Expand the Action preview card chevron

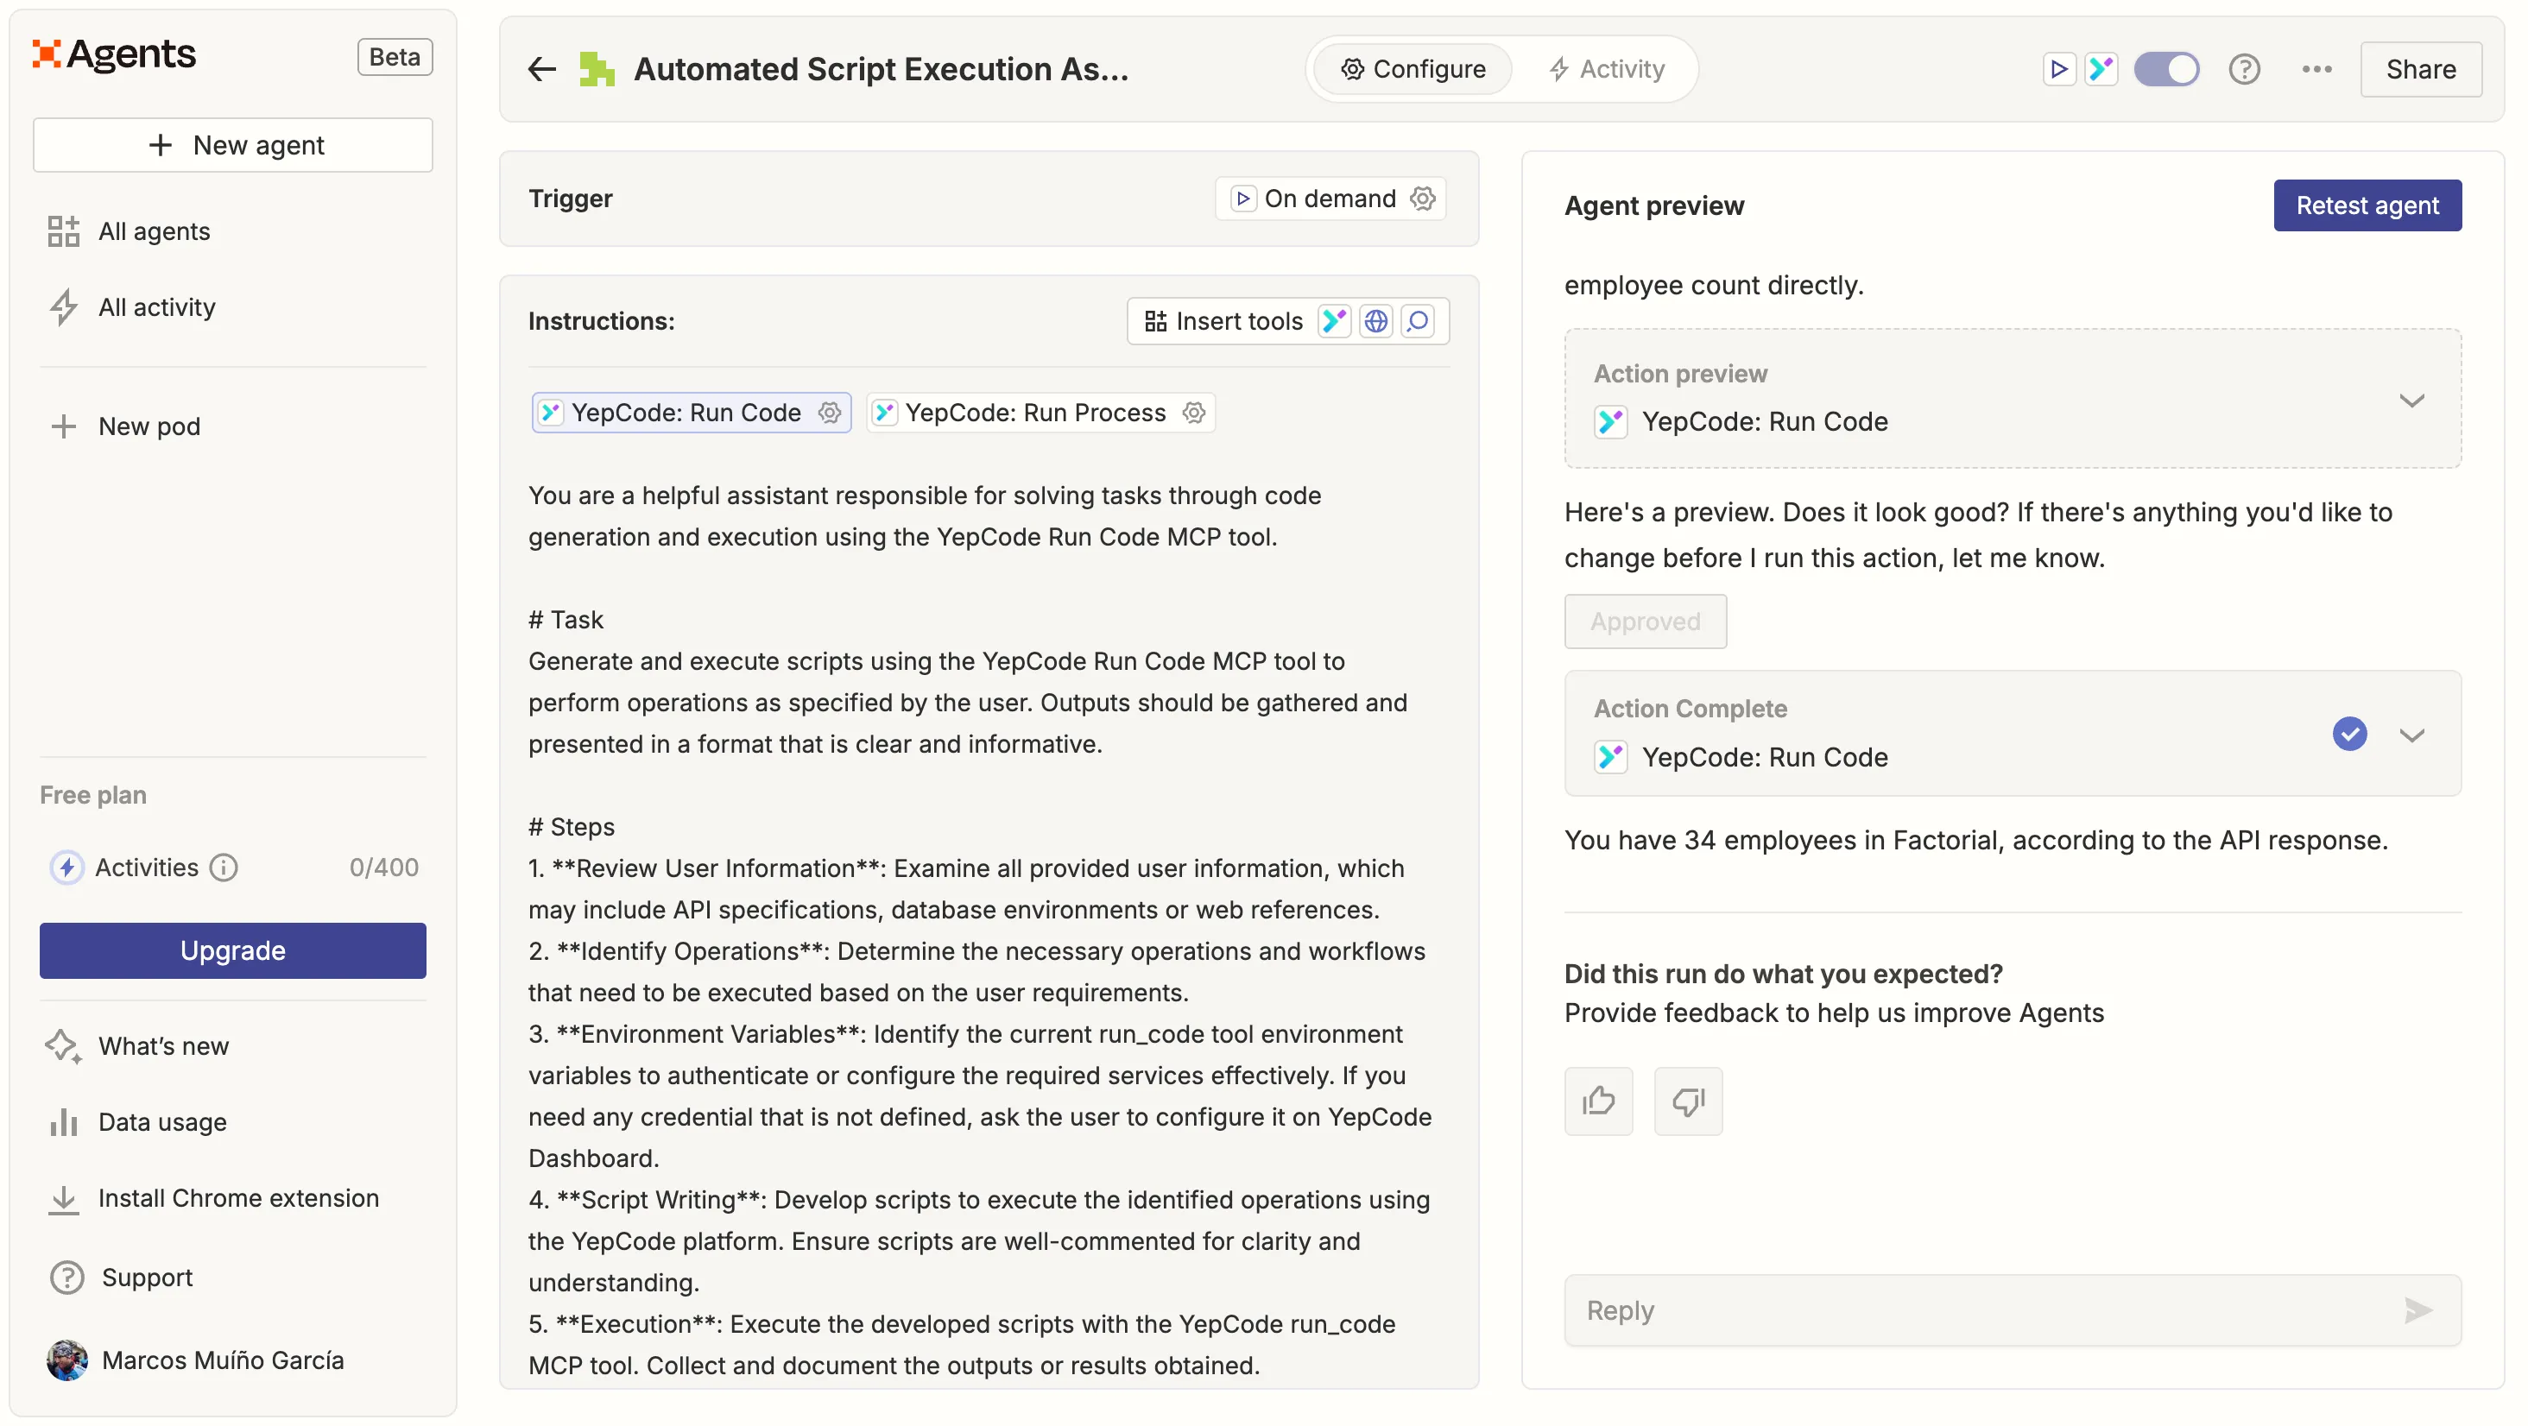(2411, 400)
